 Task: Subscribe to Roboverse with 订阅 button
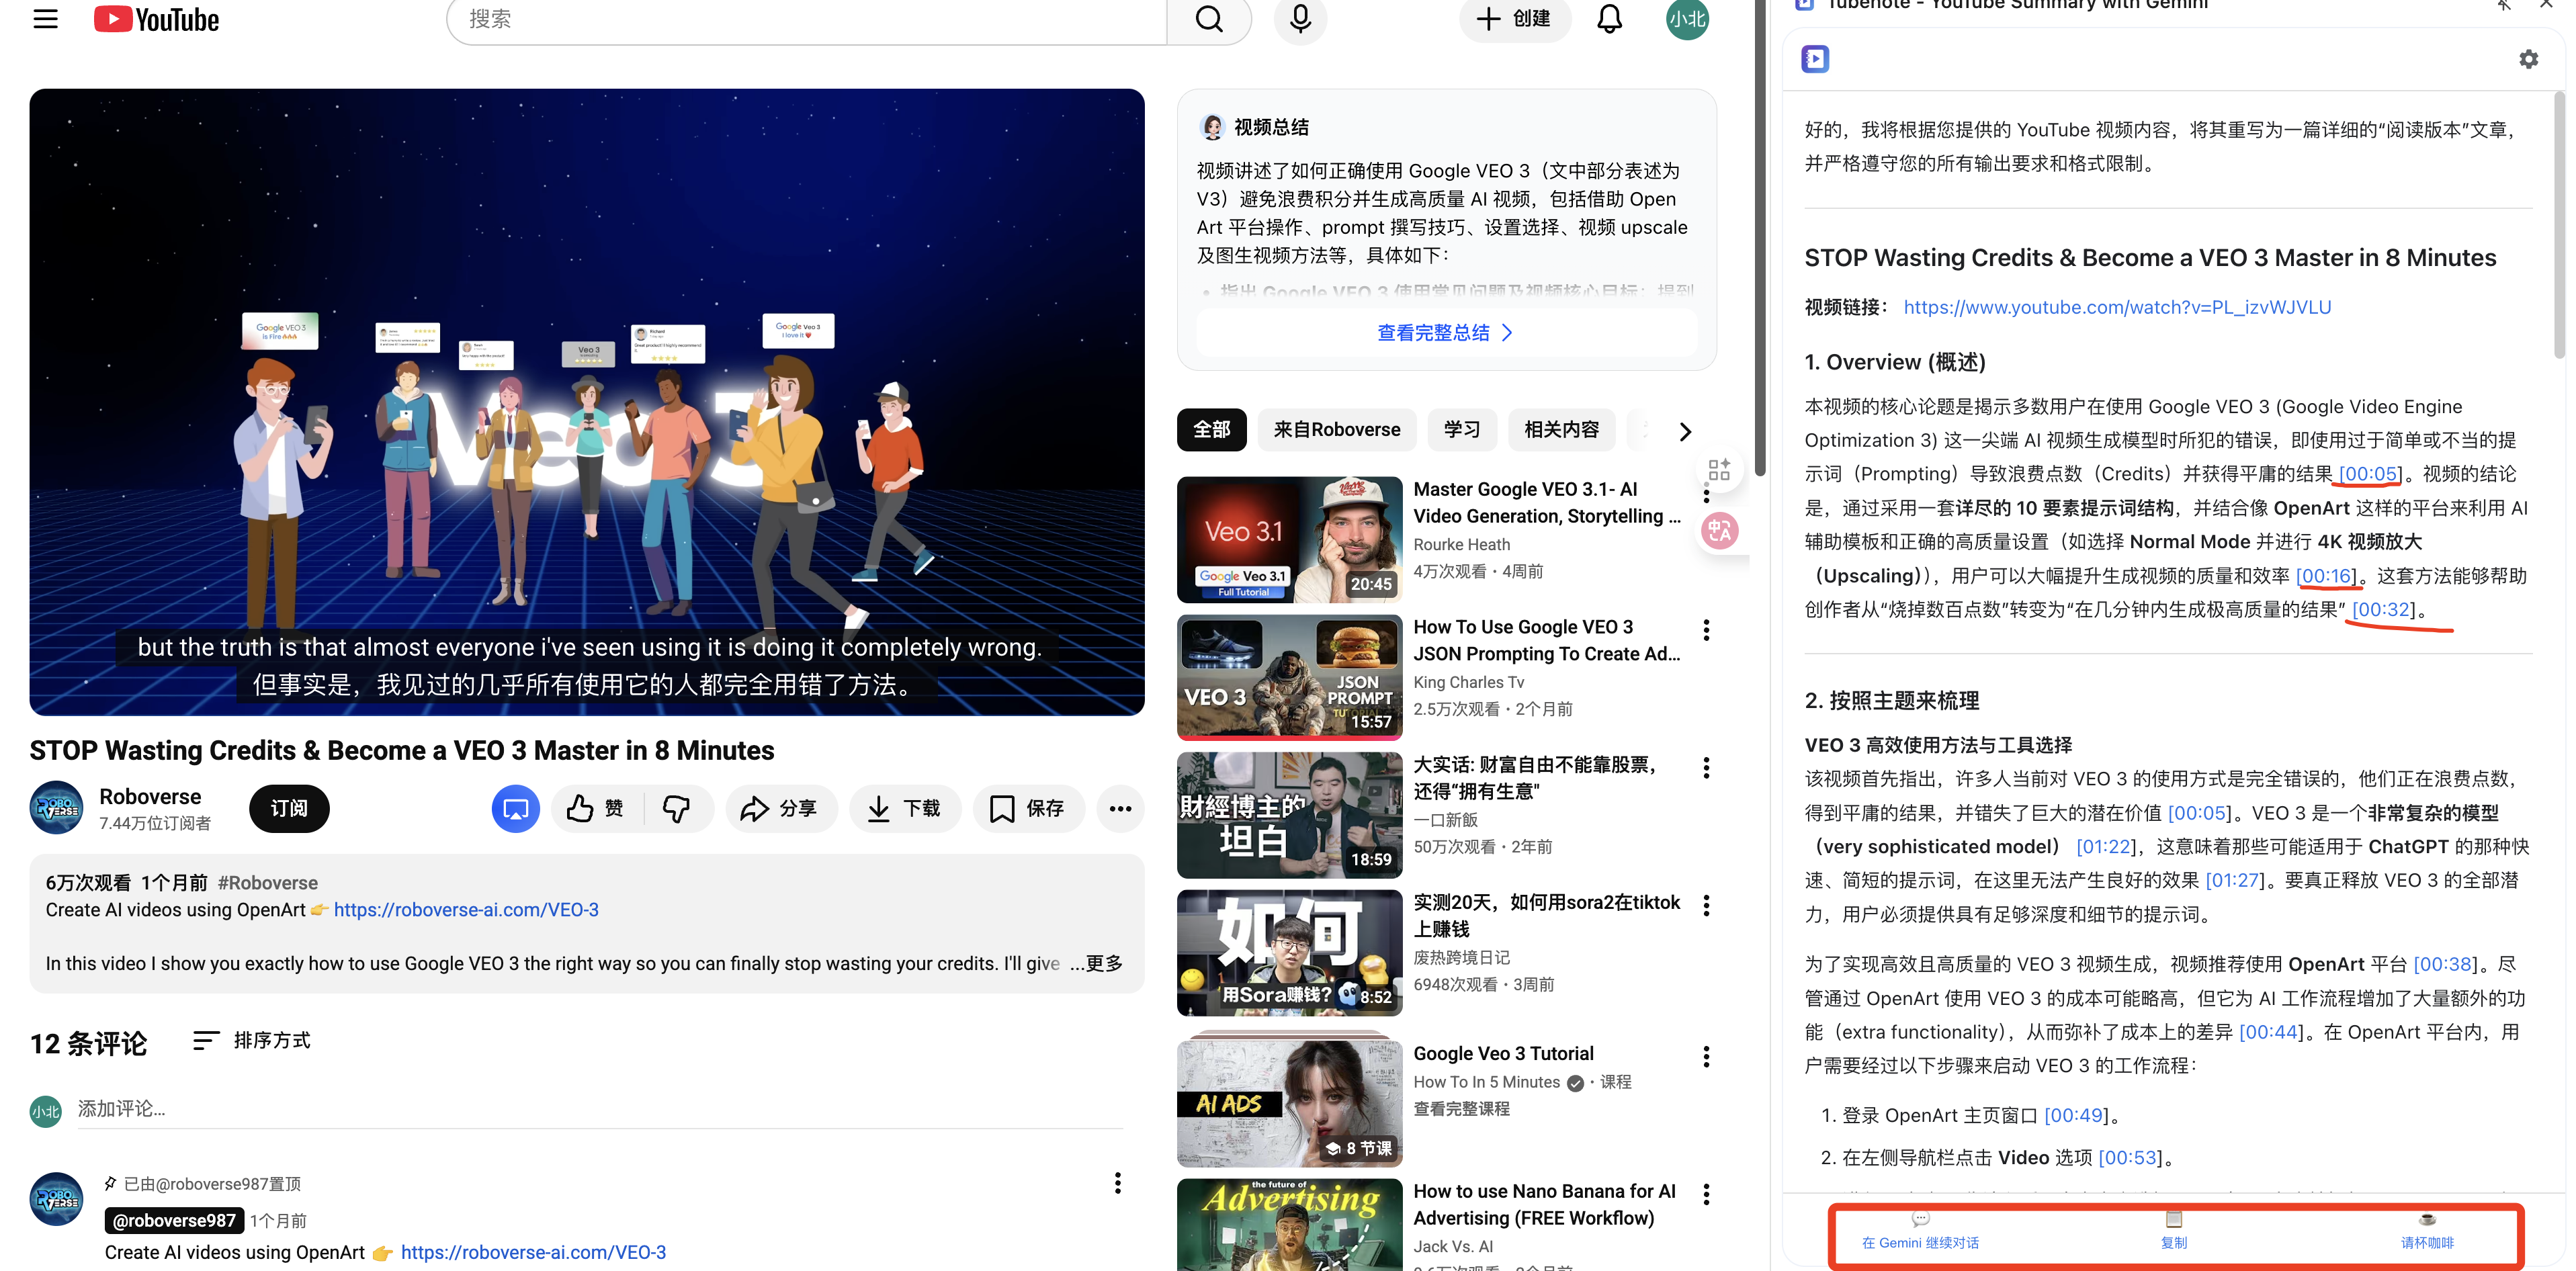(289, 808)
